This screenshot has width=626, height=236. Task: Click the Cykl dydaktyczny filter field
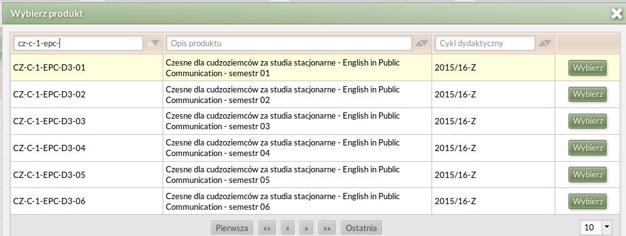(485, 43)
